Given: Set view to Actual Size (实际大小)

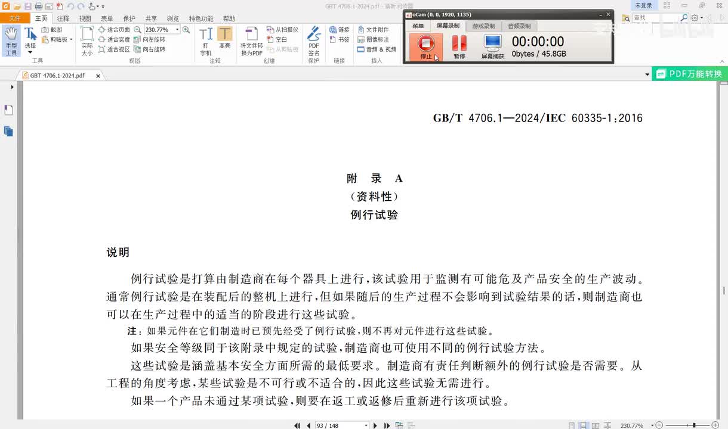Looking at the screenshot, I should click(x=87, y=41).
